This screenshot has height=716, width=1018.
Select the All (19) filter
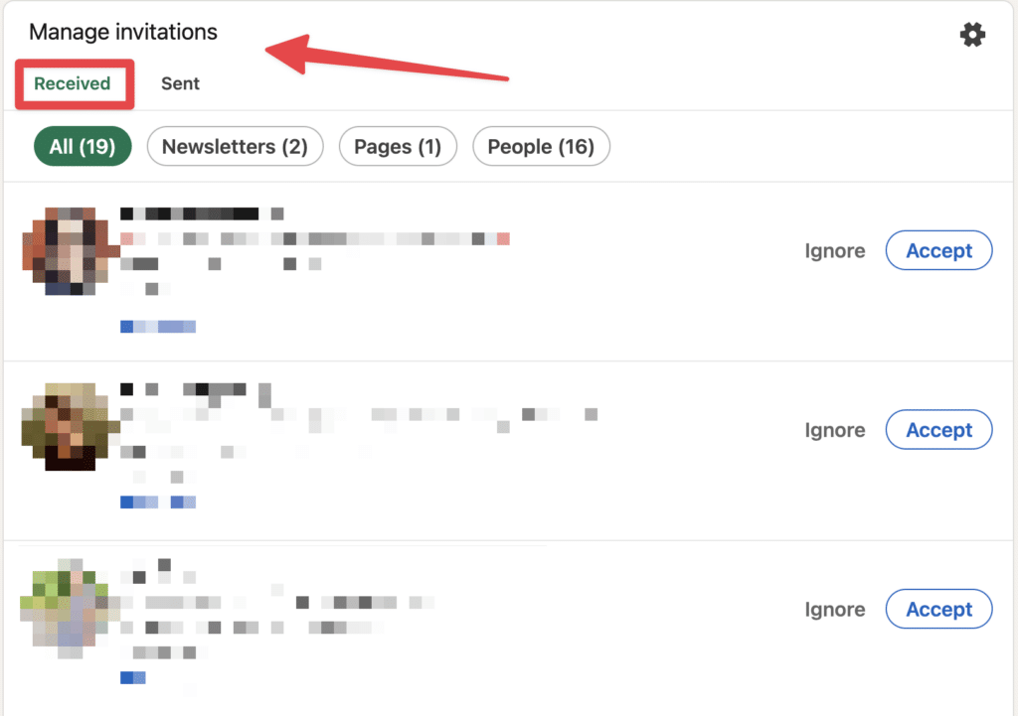click(83, 147)
